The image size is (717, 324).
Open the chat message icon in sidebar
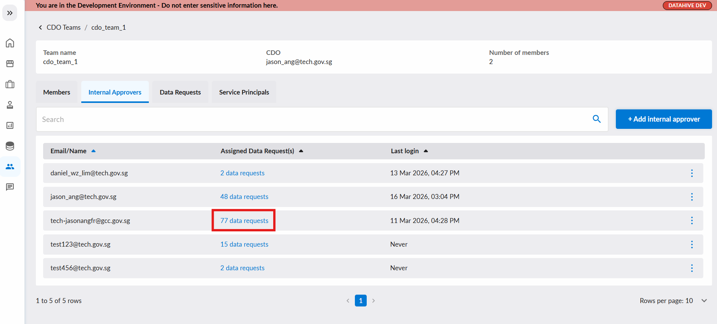click(x=10, y=187)
